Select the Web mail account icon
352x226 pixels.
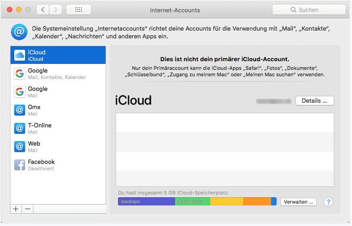click(19, 147)
